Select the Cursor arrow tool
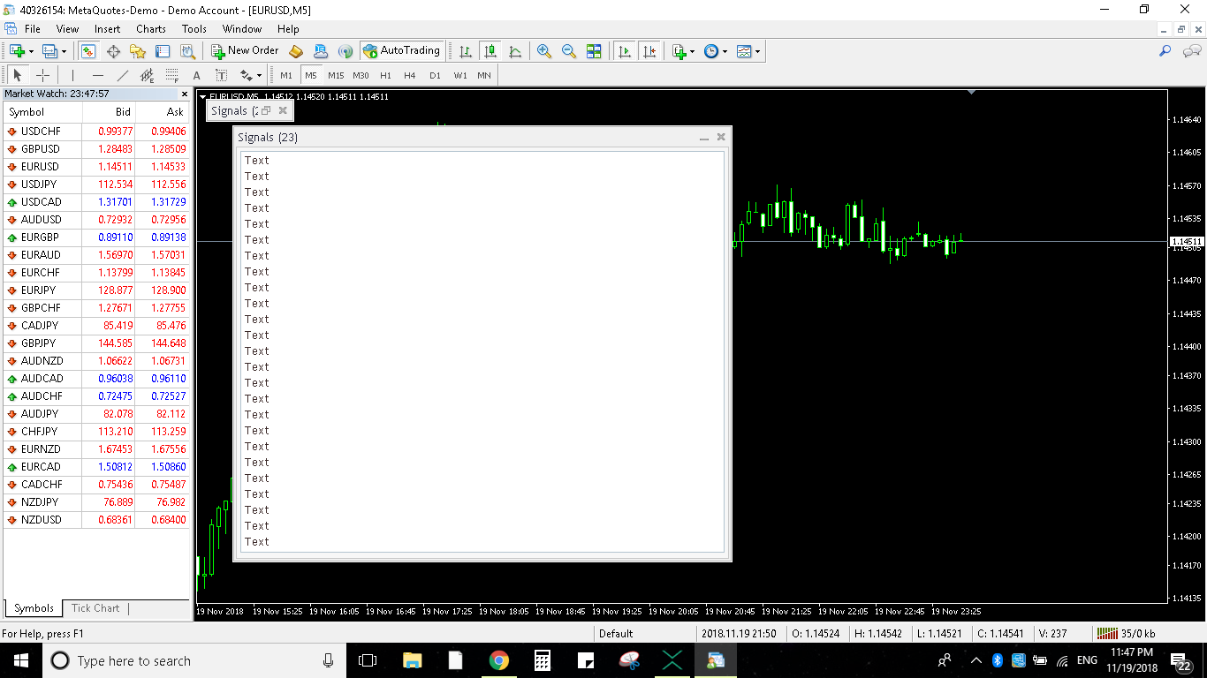 point(18,75)
